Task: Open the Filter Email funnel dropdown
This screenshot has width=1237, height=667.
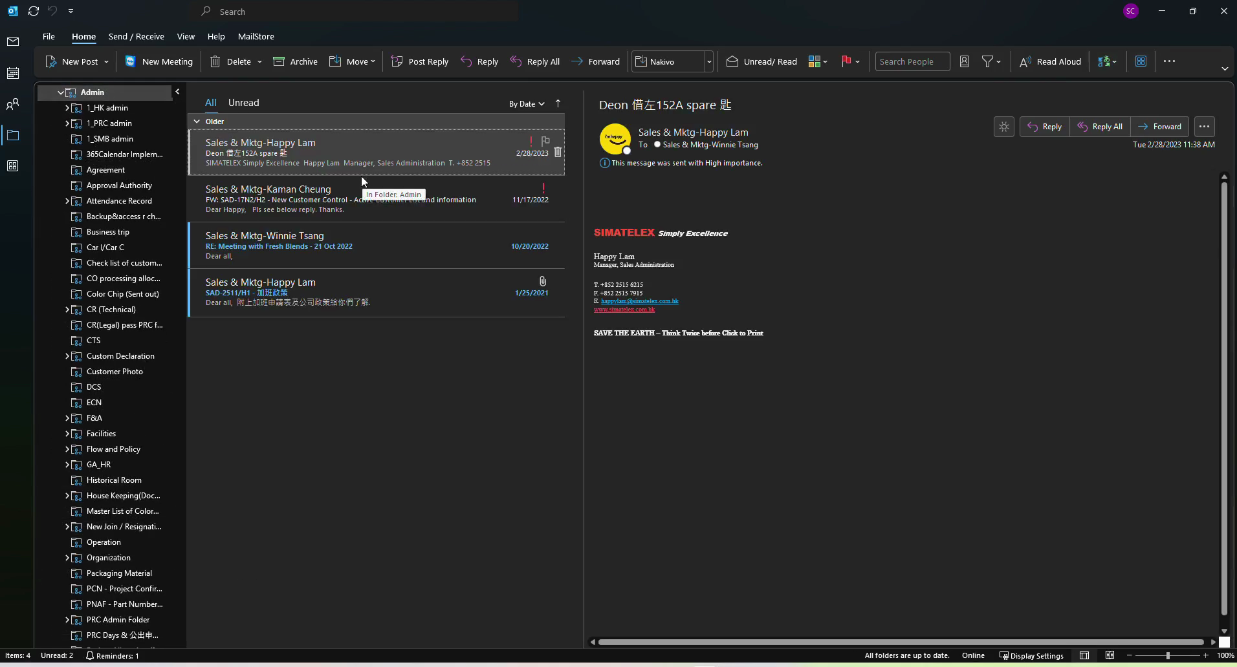Action: pyautogui.click(x=991, y=61)
